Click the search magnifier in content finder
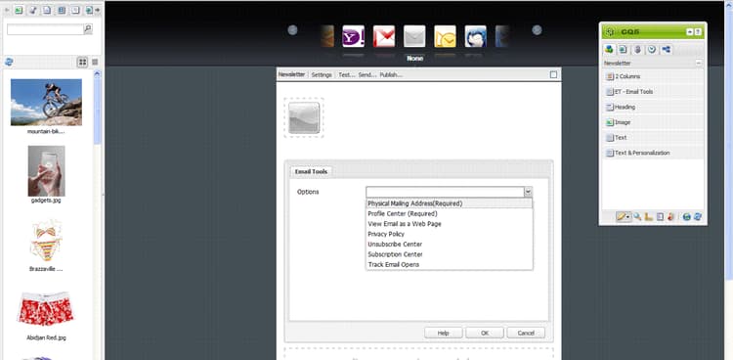 pos(88,29)
